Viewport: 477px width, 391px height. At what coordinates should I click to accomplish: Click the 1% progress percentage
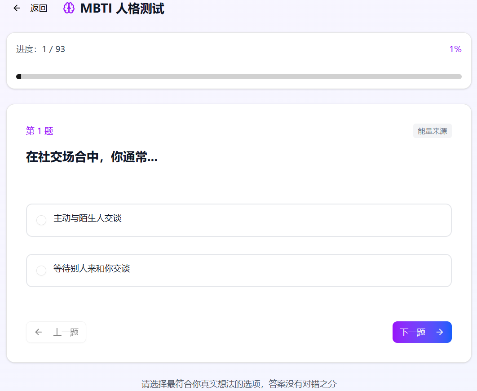[x=455, y=49]
